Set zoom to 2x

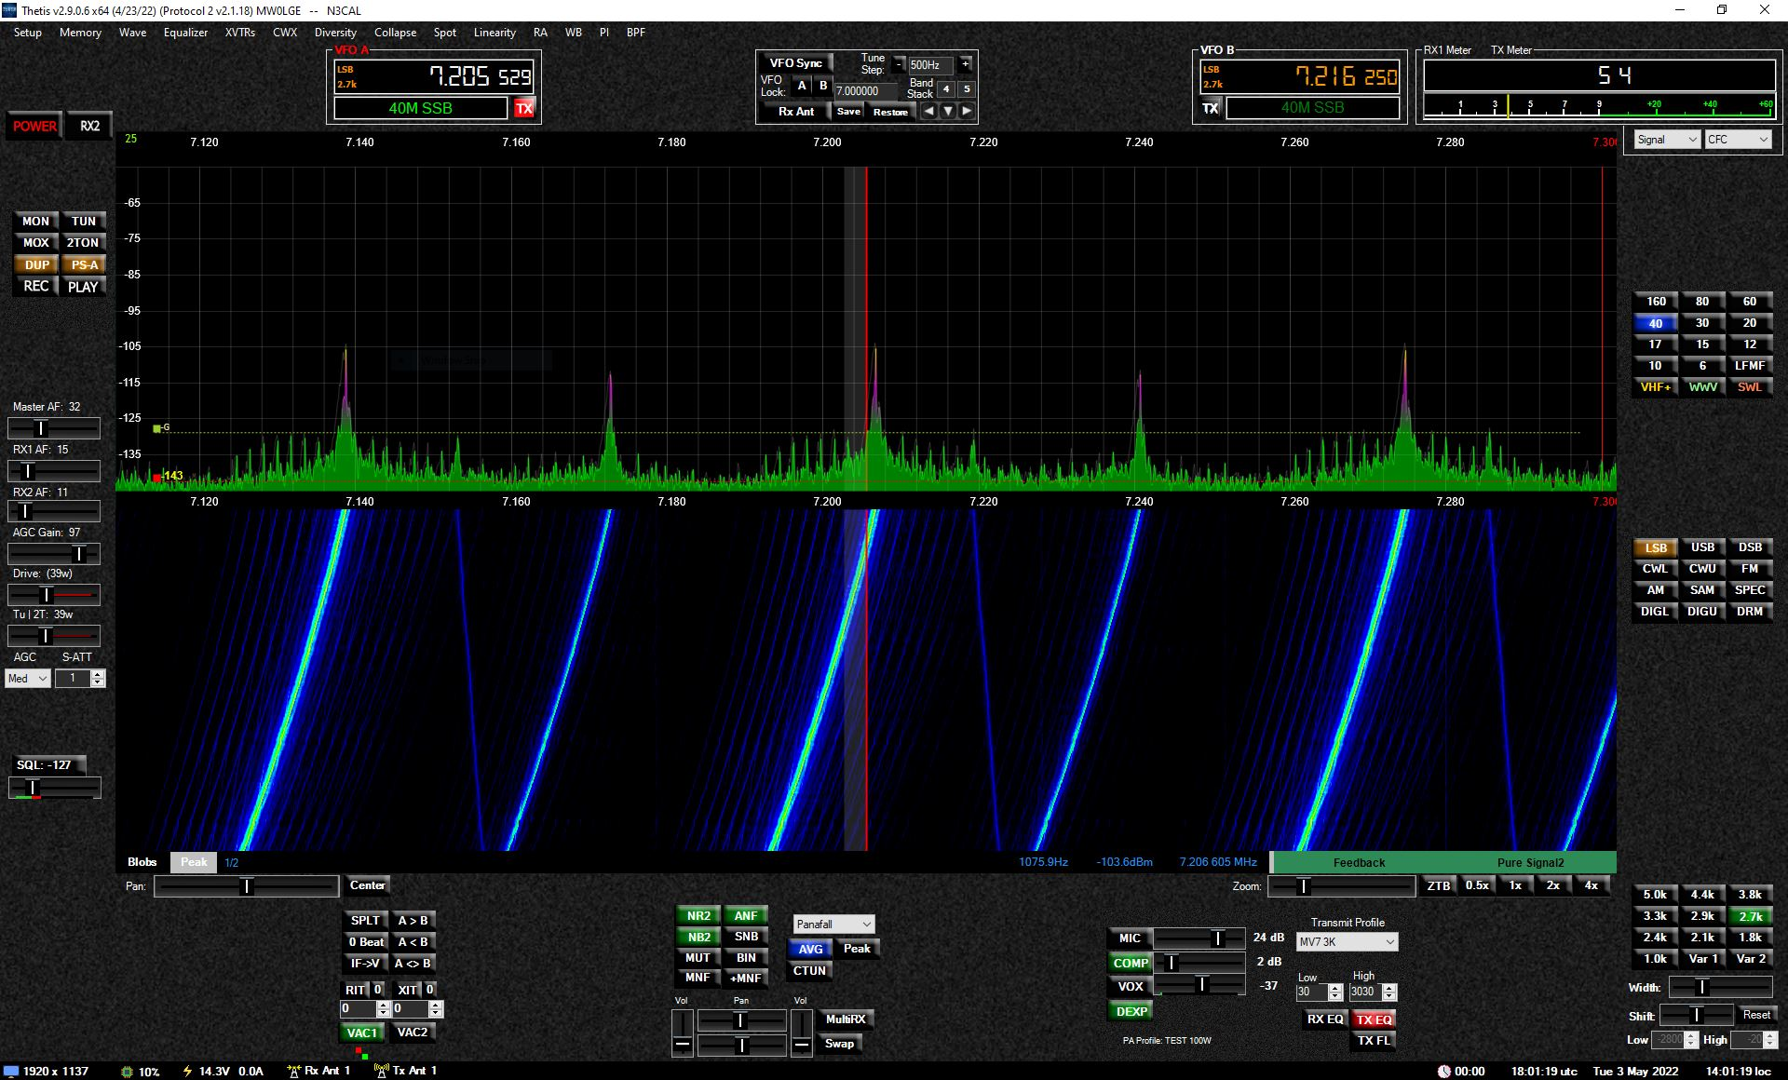[1552, 885]
